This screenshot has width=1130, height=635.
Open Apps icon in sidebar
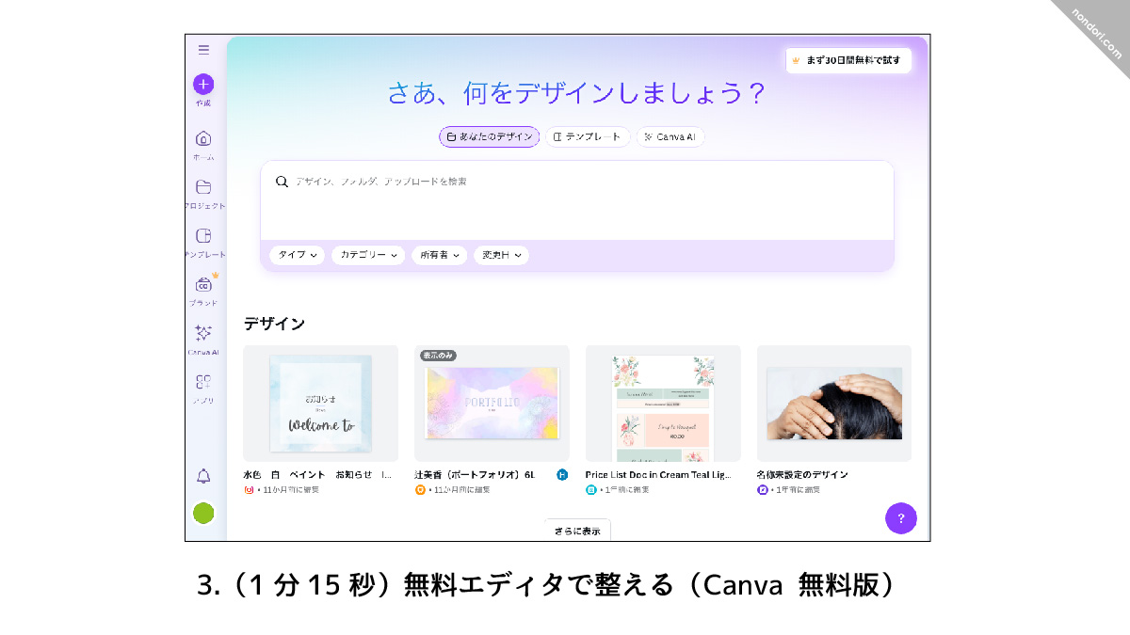pos(203,382)
